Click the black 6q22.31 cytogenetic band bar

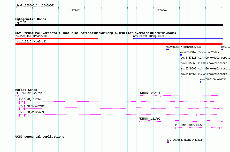pos(119,25)
